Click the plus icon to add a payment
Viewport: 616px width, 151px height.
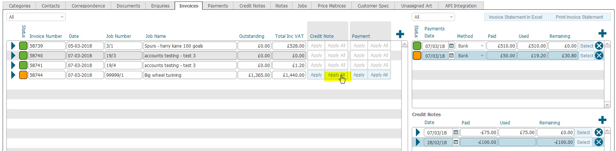point(602,33)
